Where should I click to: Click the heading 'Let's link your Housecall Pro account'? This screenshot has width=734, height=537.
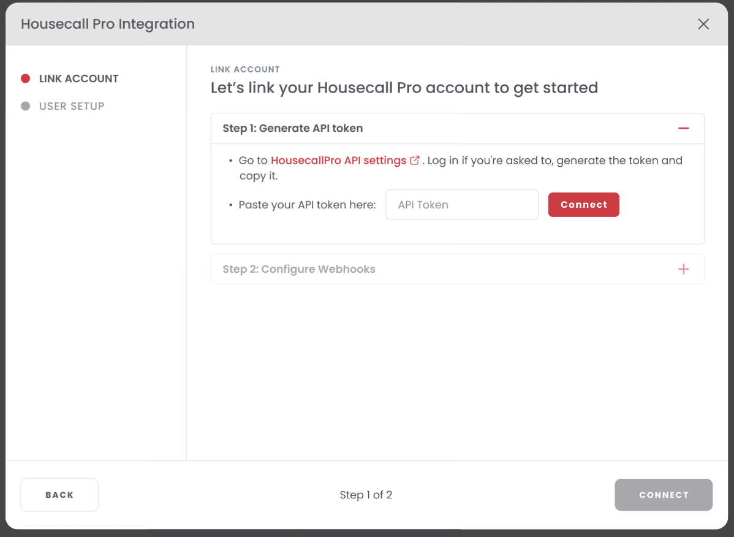point(404,88)
